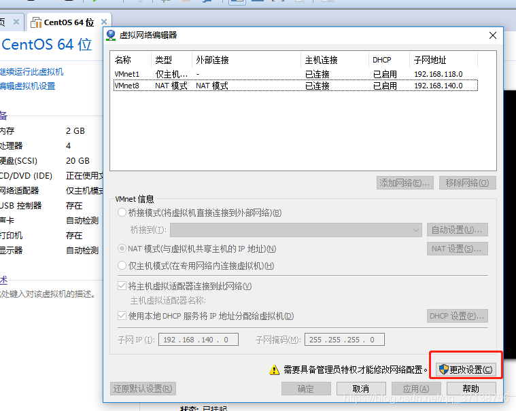Click the 外部连接 column header
The height and width of the screenshot is (411, 516).
246,60
